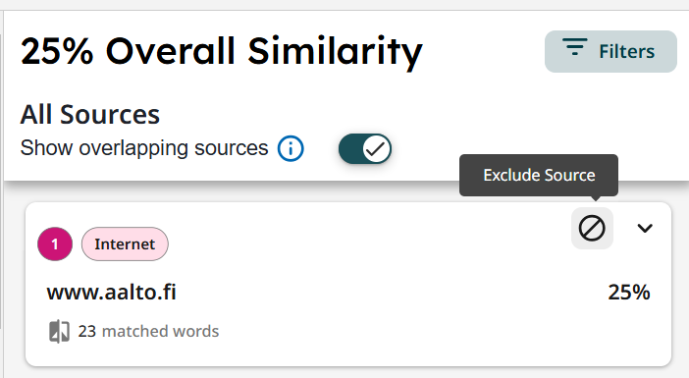Click the 23 matched words text
The image size is (689, 378).
pos(148,331)
